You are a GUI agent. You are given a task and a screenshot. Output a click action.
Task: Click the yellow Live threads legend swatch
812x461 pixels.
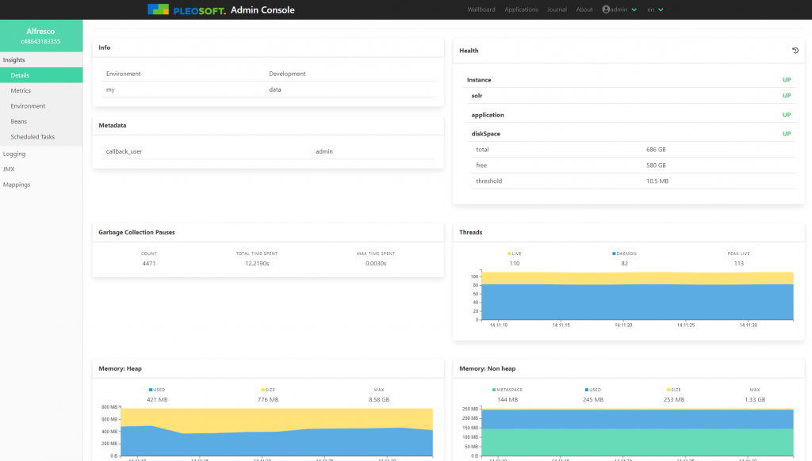point(509,253)
